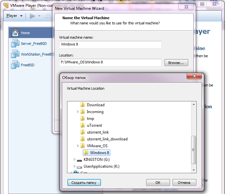Viewport: 225px width, 194px height.
Task: Click the Virtual machine name field
Action: [110, 45]
